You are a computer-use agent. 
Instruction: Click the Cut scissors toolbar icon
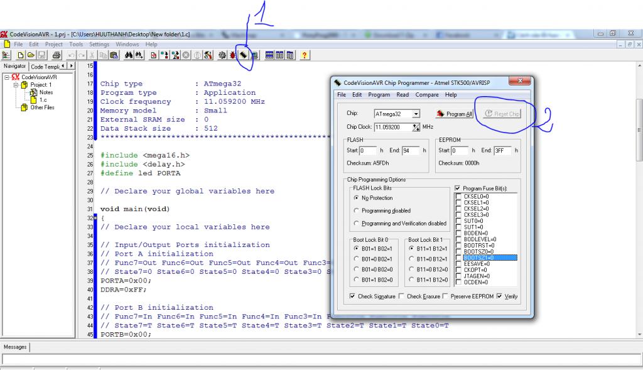[92, 55]
